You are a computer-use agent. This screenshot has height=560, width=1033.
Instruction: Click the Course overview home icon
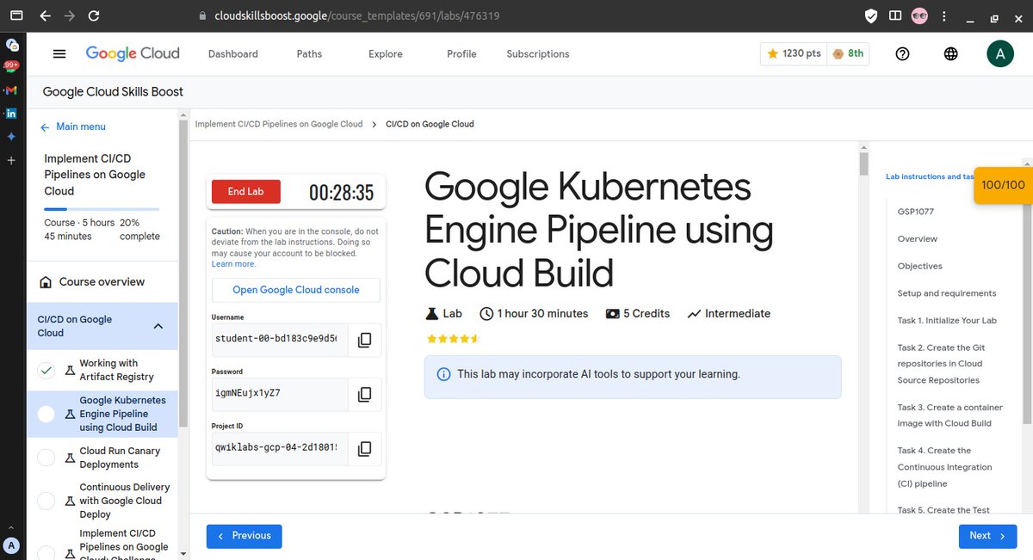click(x=46, y=282)
